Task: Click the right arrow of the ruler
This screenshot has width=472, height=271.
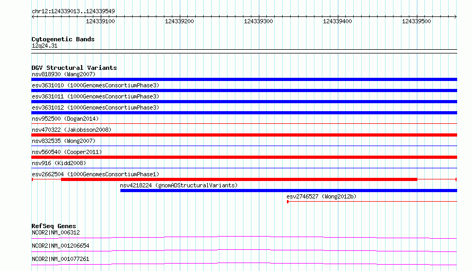Action: coord(455,16)
